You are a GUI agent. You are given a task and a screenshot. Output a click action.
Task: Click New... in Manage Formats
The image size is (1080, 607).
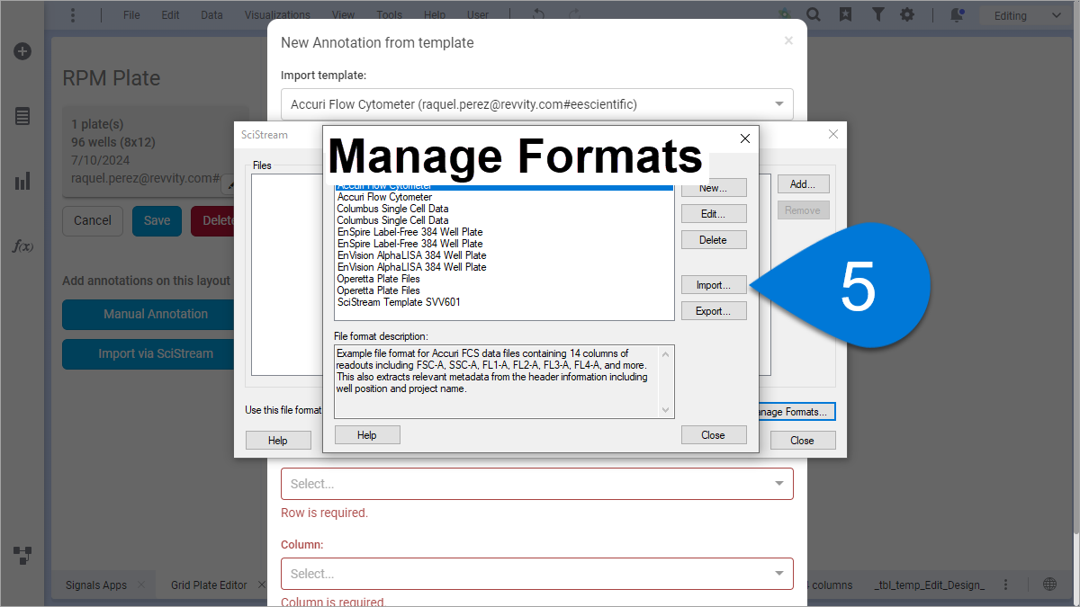click(x=714, y=188)
